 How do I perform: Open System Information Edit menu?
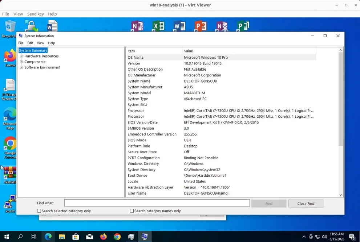click(x=30, y=43)
